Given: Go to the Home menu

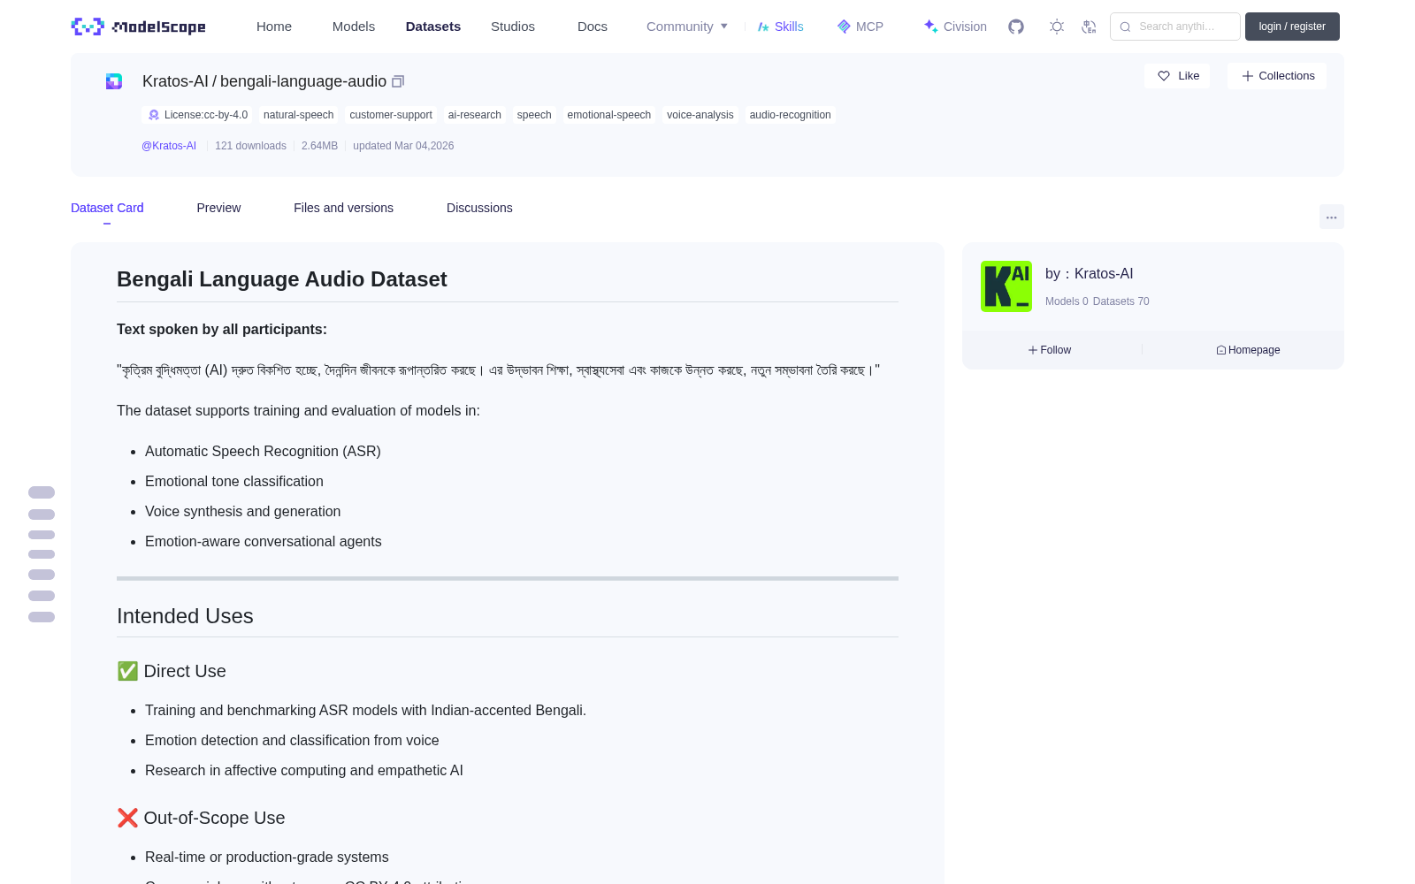Looking at the screenshot, I should (x=274, y=27).
